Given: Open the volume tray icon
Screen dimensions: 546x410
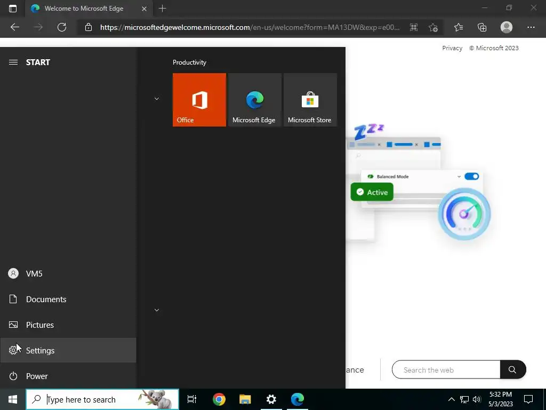Looking at the screenshot, I should (x=477, y=399).
